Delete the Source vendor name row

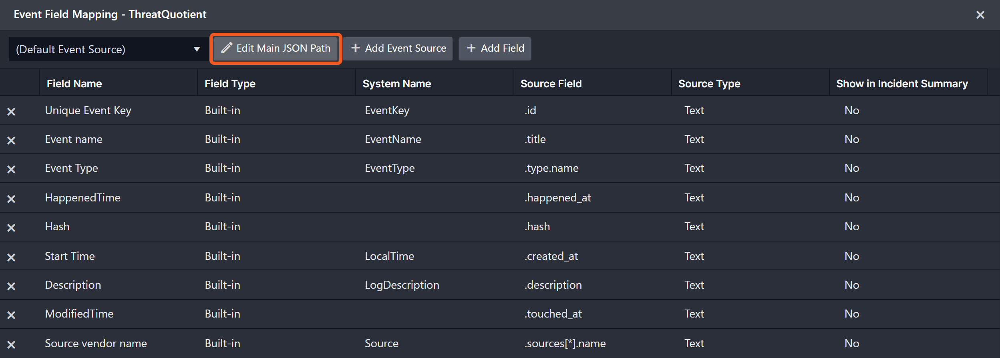pos(11,344)
